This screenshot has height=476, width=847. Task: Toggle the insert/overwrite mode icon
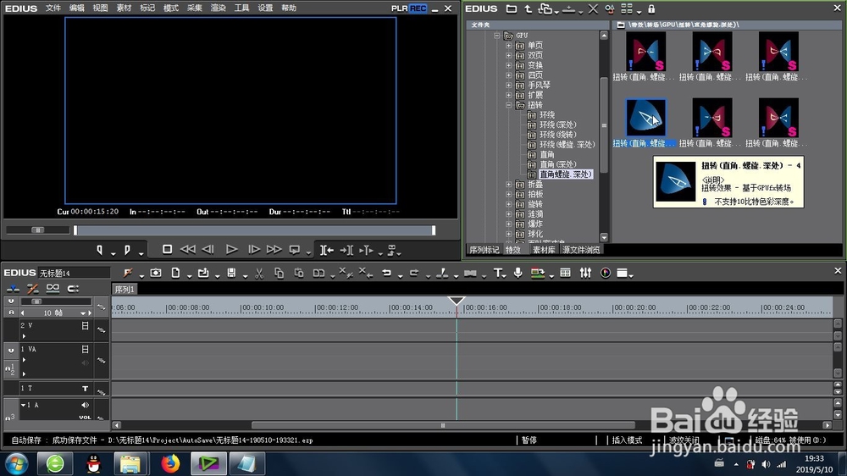click(13, 289)
